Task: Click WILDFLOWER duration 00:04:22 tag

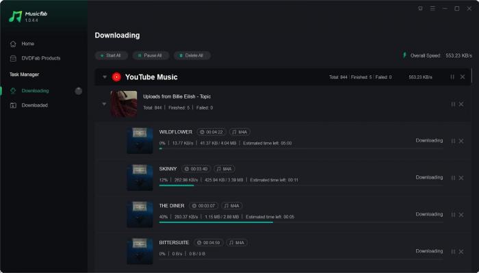Action: pyautogui.click(x=211, y=132)
